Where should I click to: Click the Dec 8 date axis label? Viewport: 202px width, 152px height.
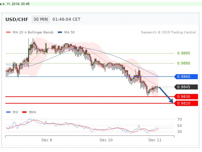[x=47, y=140]
